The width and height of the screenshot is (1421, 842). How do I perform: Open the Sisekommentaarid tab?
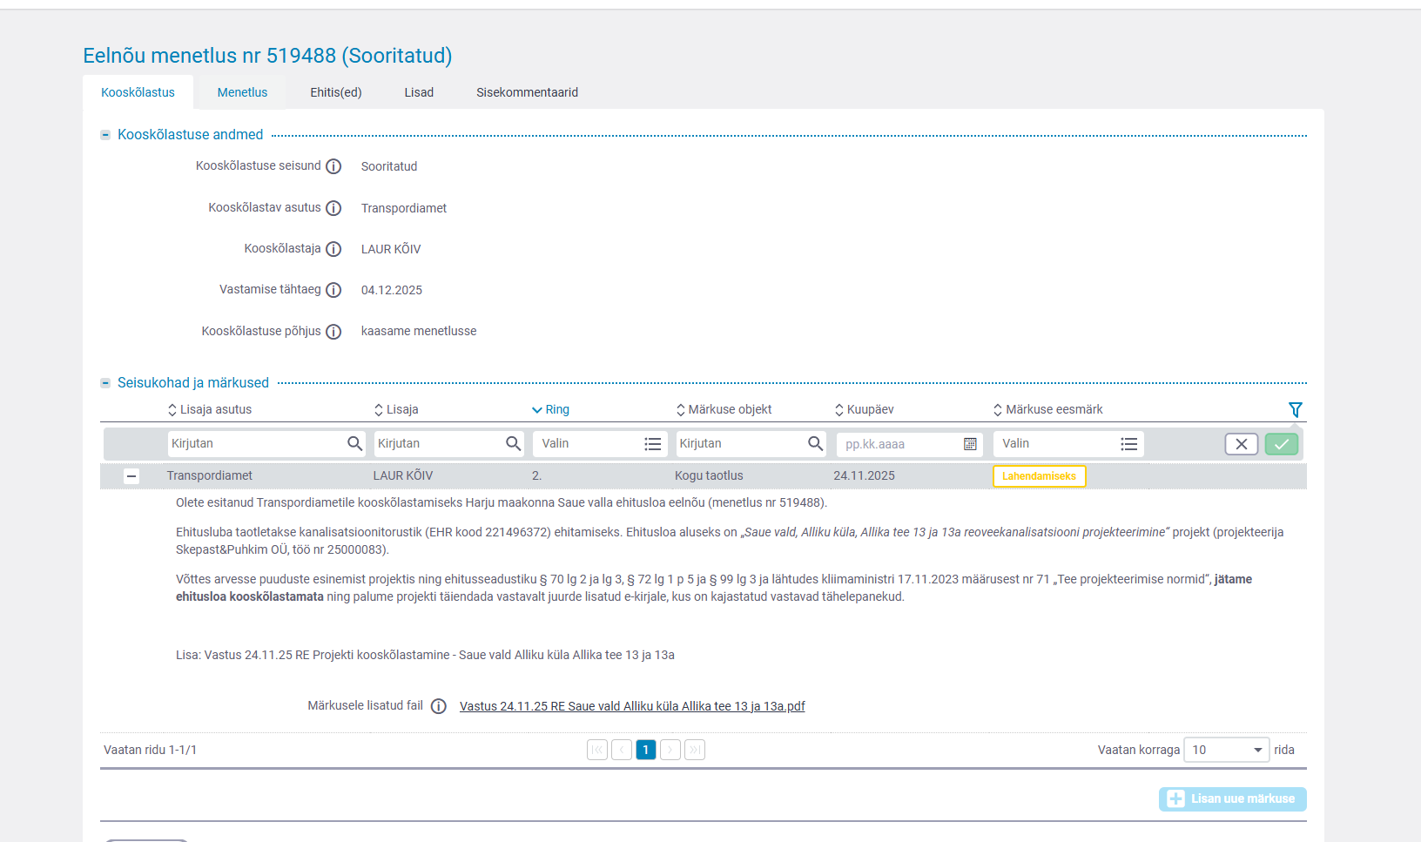click(x=527, y=92)
